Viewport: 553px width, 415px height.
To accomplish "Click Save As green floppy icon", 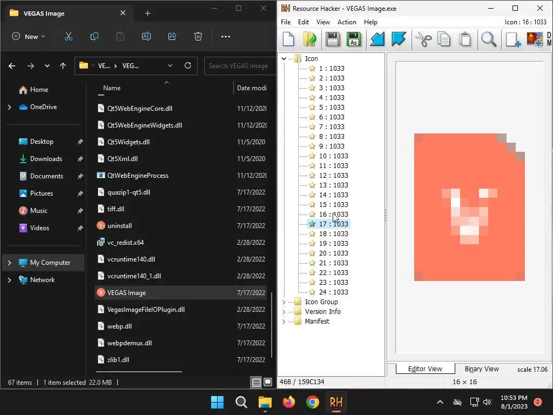I will coord(354,39).
